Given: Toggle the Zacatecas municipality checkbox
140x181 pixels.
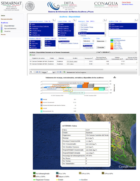Looking at the screenshot, I should (x=79, y=33).
